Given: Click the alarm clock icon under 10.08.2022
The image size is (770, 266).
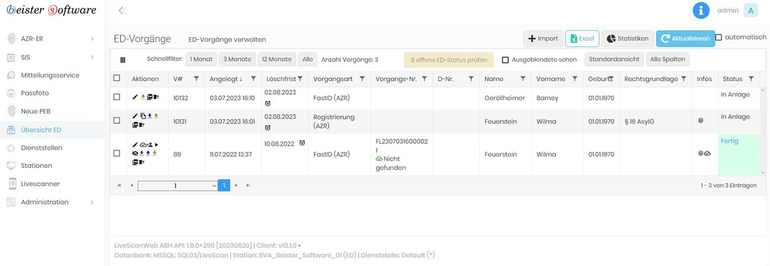Looking at the screenshot, I should (x=302, y=143).
